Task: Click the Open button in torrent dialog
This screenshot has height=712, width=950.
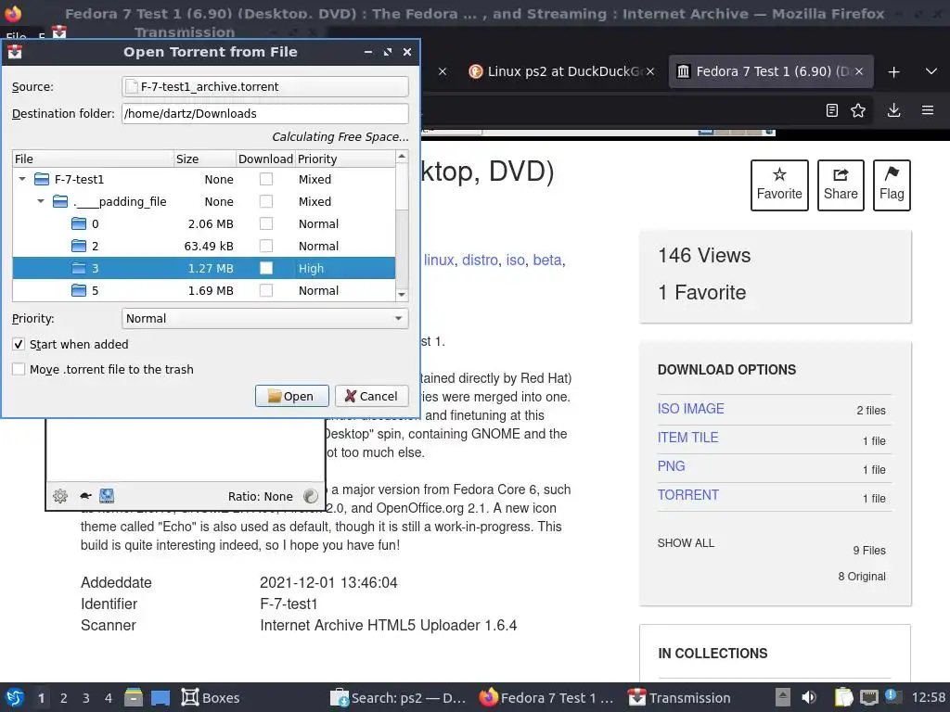Action: (x=292, y=396)
